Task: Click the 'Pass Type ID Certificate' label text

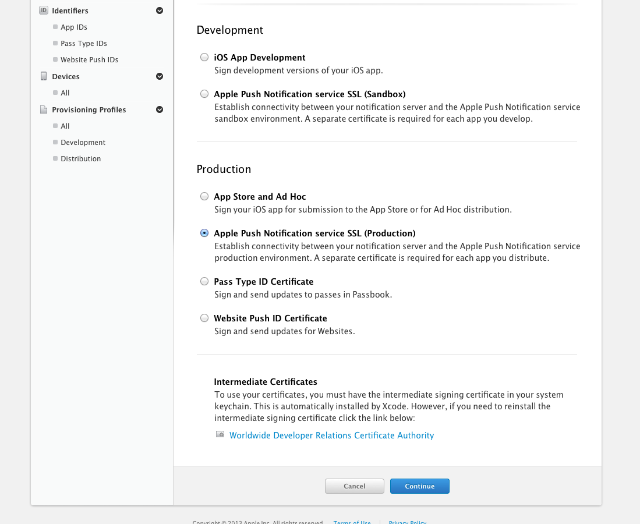Action: coord(264,282)
